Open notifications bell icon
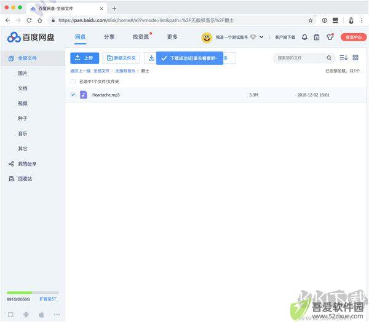Viewport: 369px width, 322px height. [x=304, y=37]
